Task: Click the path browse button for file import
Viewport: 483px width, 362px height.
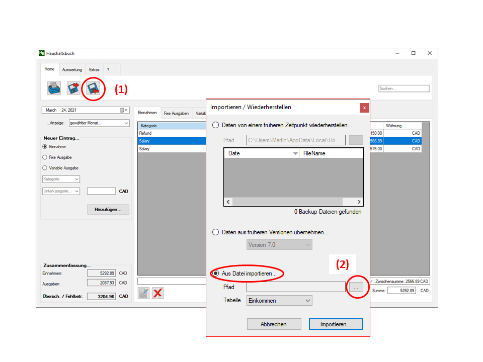Action: click(356, 287)
